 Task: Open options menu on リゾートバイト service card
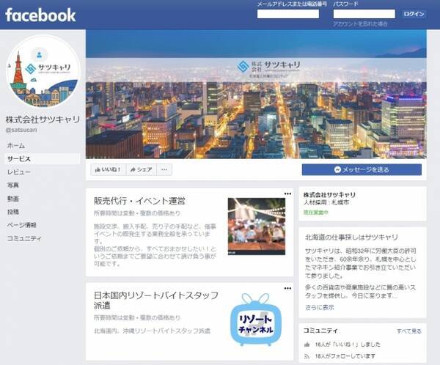(287, 288)
